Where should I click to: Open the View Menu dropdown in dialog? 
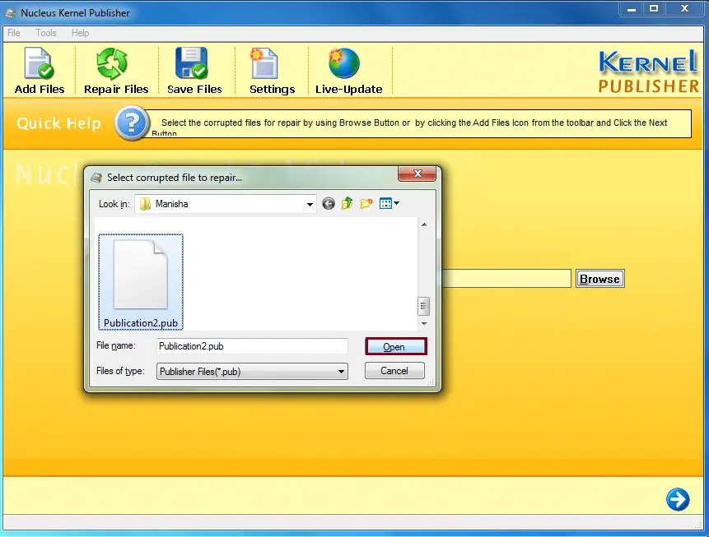click(x=389, y=203)
